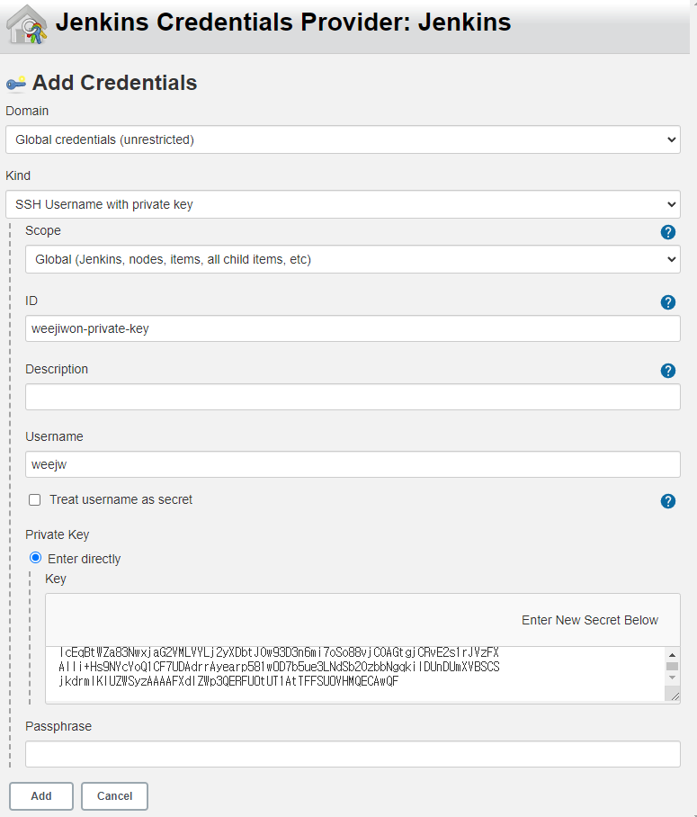Select the Enter directly radio button

35,558
